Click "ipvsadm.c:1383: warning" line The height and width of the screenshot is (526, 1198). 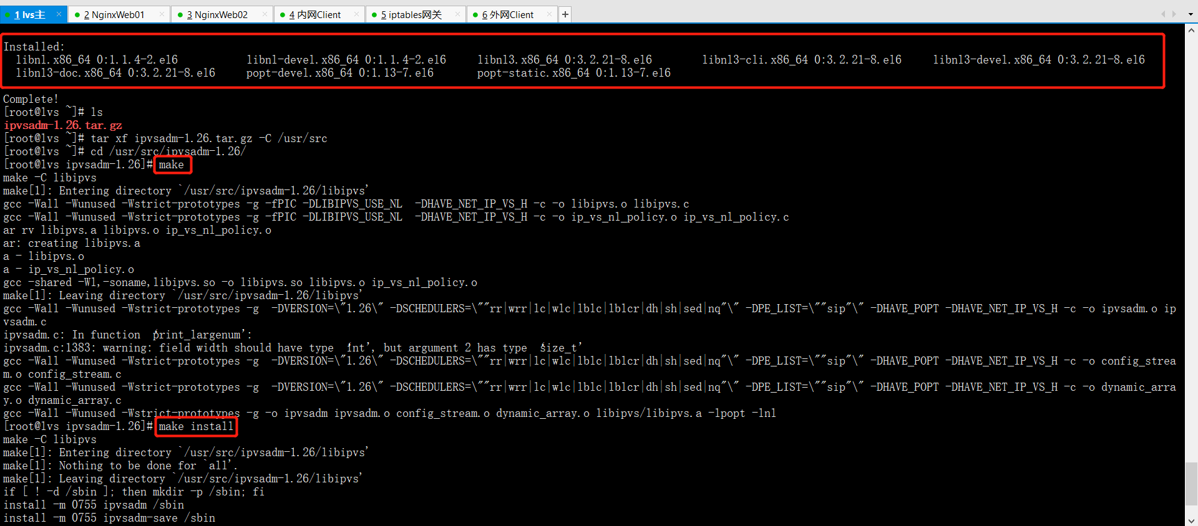click(293, 348)
